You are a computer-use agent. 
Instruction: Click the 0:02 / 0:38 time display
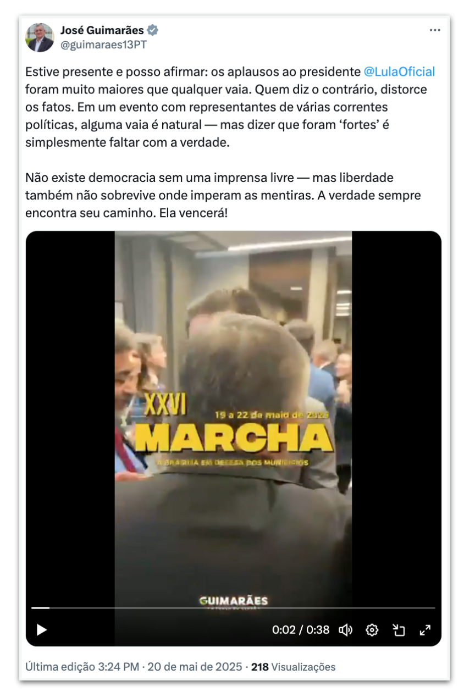pyautogui.click(x=301, y=630)
